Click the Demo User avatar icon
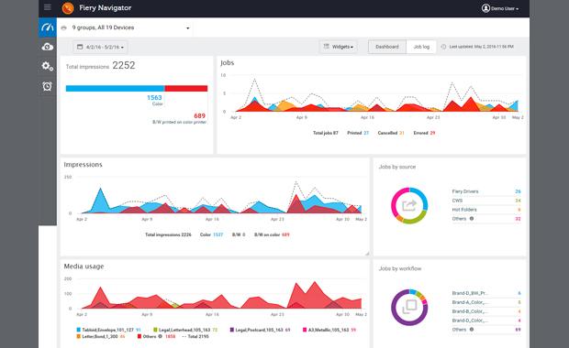Image resolution: width=569 pixels, height=348 pixels. [x=485, y=8]
